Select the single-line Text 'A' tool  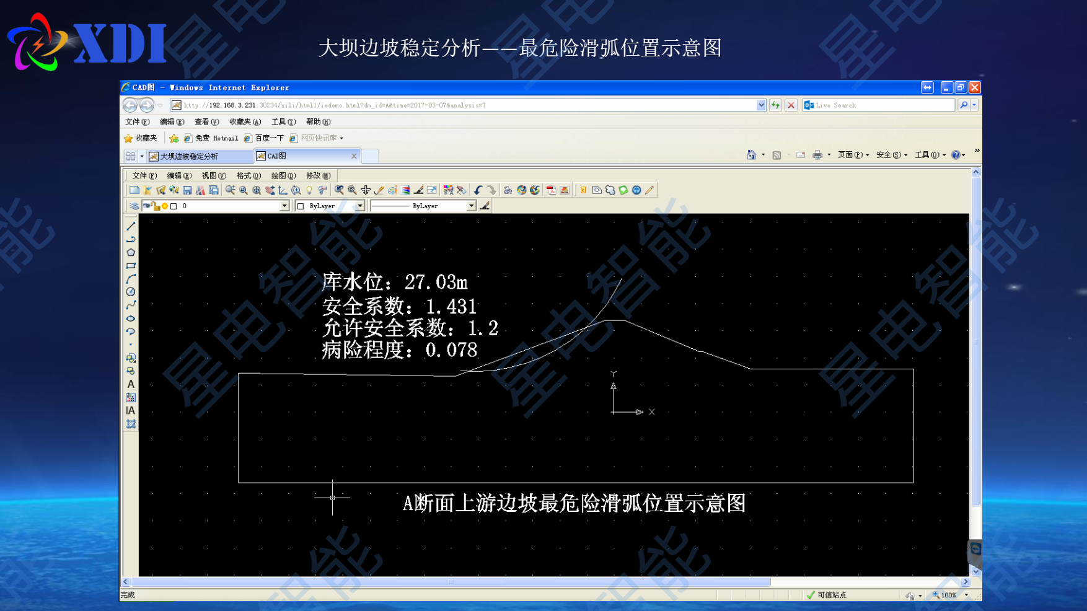(131, 384)
